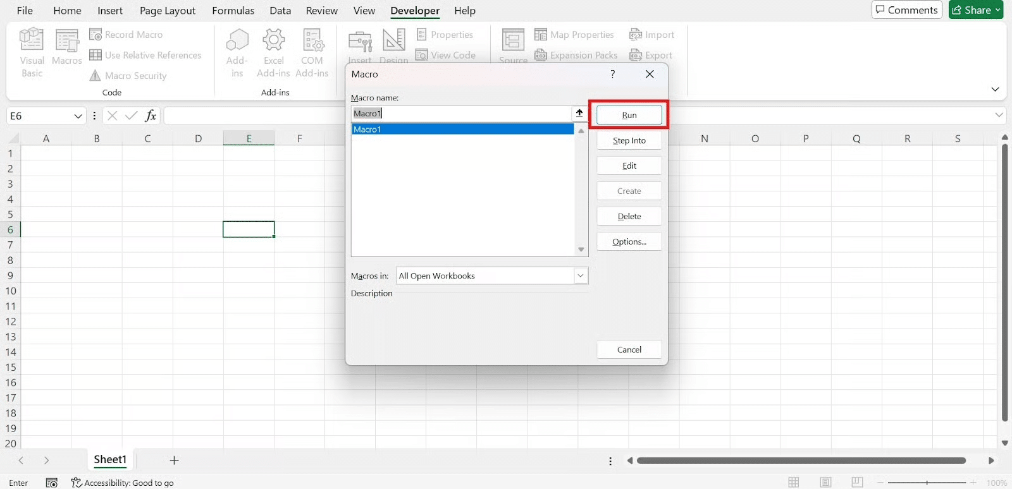The height and width of the screenshot is (489, 1012).
Task: Open the Insert controls dropdown
Action: click(x=360, y=47)
